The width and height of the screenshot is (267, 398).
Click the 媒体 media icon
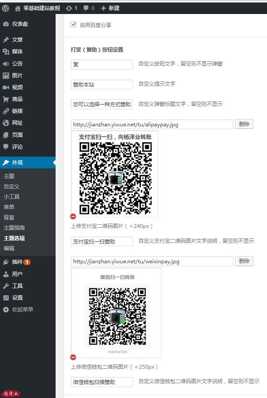coord(6,52)
